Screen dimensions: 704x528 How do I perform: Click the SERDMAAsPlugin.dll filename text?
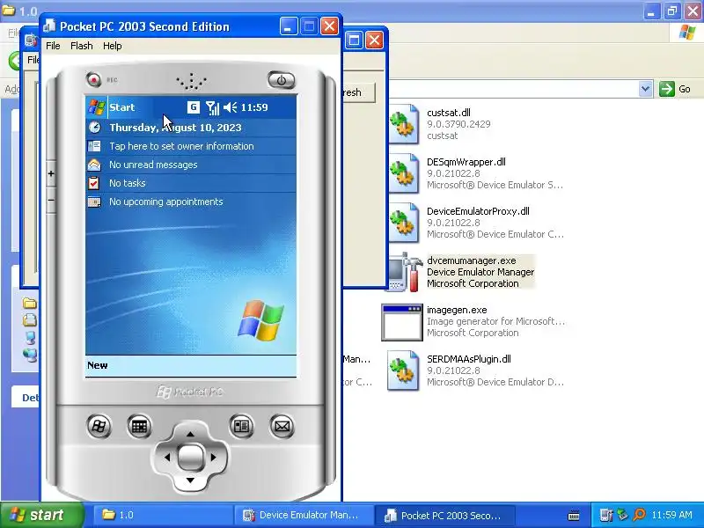pos(469,359)
